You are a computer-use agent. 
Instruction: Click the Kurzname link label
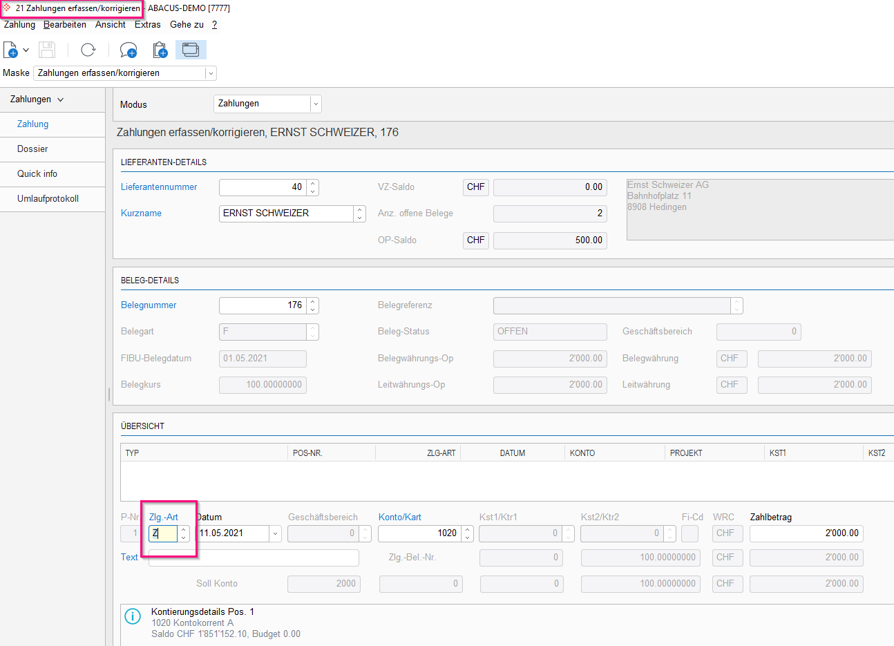pyautogui.click(x=141, y=213)
